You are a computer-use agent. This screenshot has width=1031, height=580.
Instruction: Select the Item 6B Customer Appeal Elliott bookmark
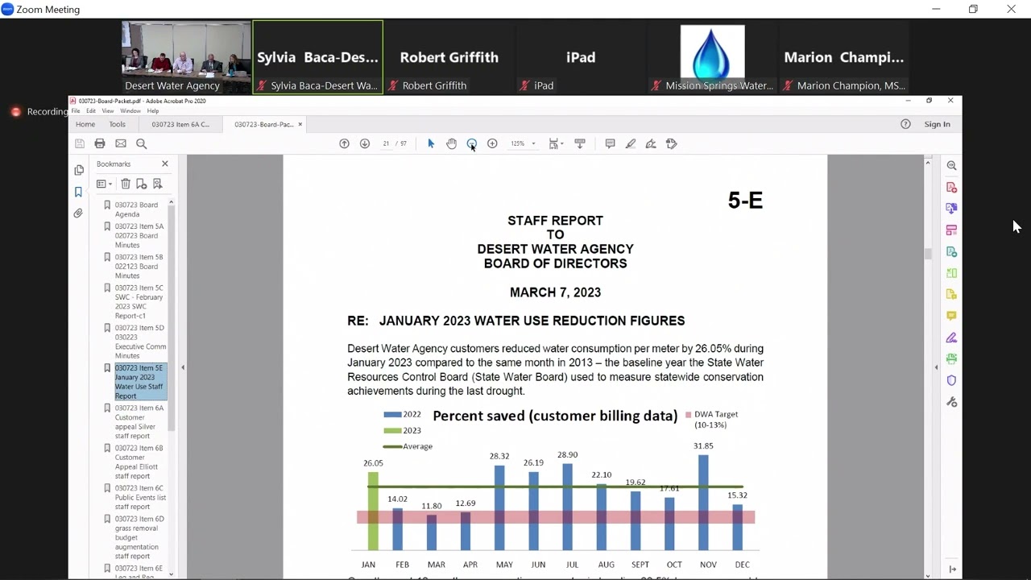139,462
